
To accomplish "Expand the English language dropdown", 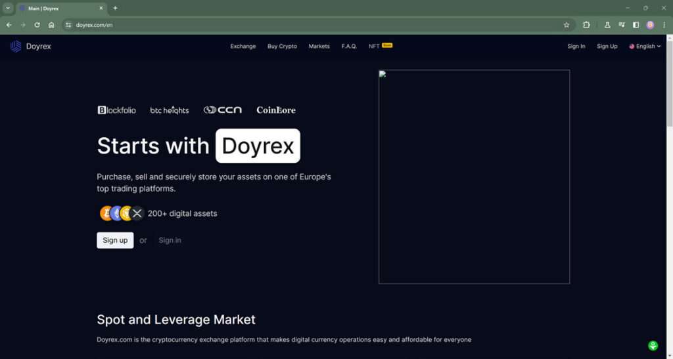I will click(x=645, y=46).
